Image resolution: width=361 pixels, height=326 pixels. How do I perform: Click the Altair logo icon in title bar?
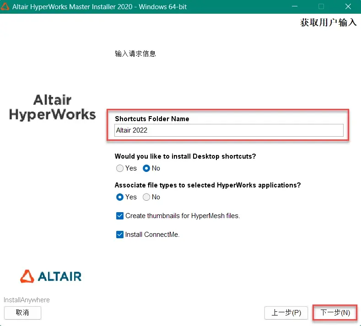click(x=5, y=6)
